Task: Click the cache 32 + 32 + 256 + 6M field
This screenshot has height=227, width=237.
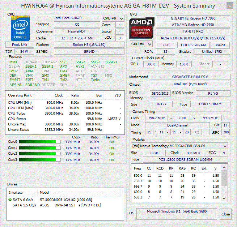Action: [x=77, y=38]
